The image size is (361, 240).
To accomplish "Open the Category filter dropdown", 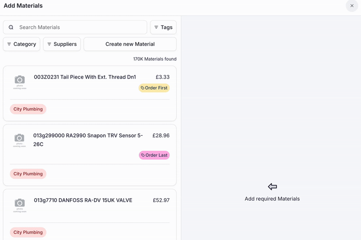I will coord(22,44).
